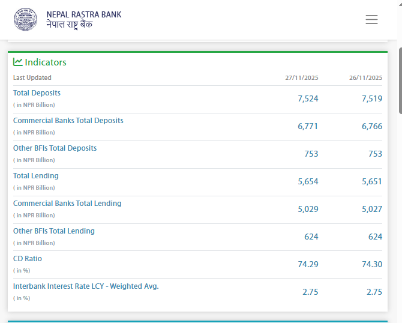Image resolution: width=402 pixels, height=323 pixels.
Task: Click Total Deposits value 7,519
Action: [372, 98]
